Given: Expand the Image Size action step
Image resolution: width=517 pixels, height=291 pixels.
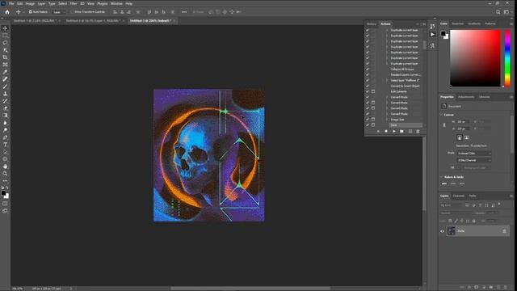Looking at the screenshot, I should pyautogui.click(x=387, y=120).
